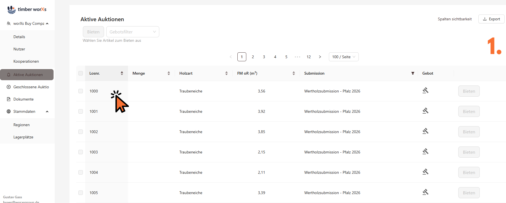Sort the FM oR (m³) column arrows
The width and height of the screenshot is (506, 203).
tap(293, 73)
